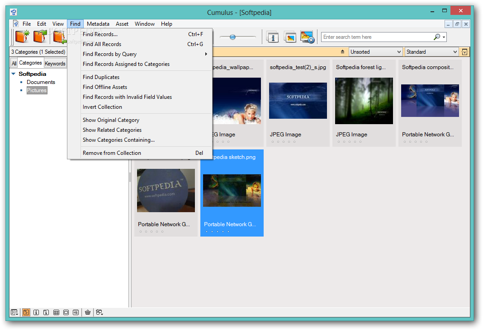Click the search term input field
483x330 pixels.
click(377, 37)
